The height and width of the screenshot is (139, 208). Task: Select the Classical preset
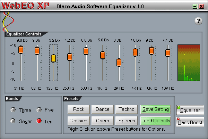click(x=79, y=121)
